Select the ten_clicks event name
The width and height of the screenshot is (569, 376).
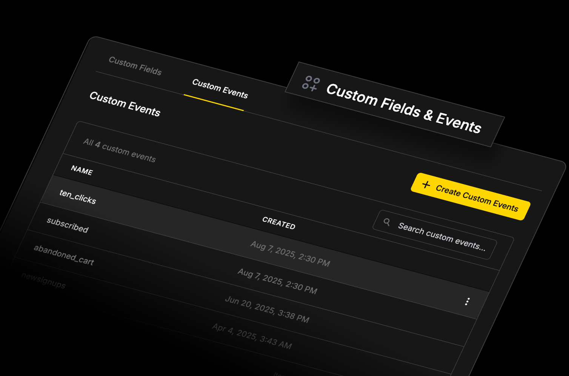(78, 197)
